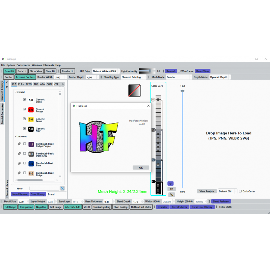
Task: Click the BambuLab Blue 4,0 swatch
Action: tap(31, 164)
